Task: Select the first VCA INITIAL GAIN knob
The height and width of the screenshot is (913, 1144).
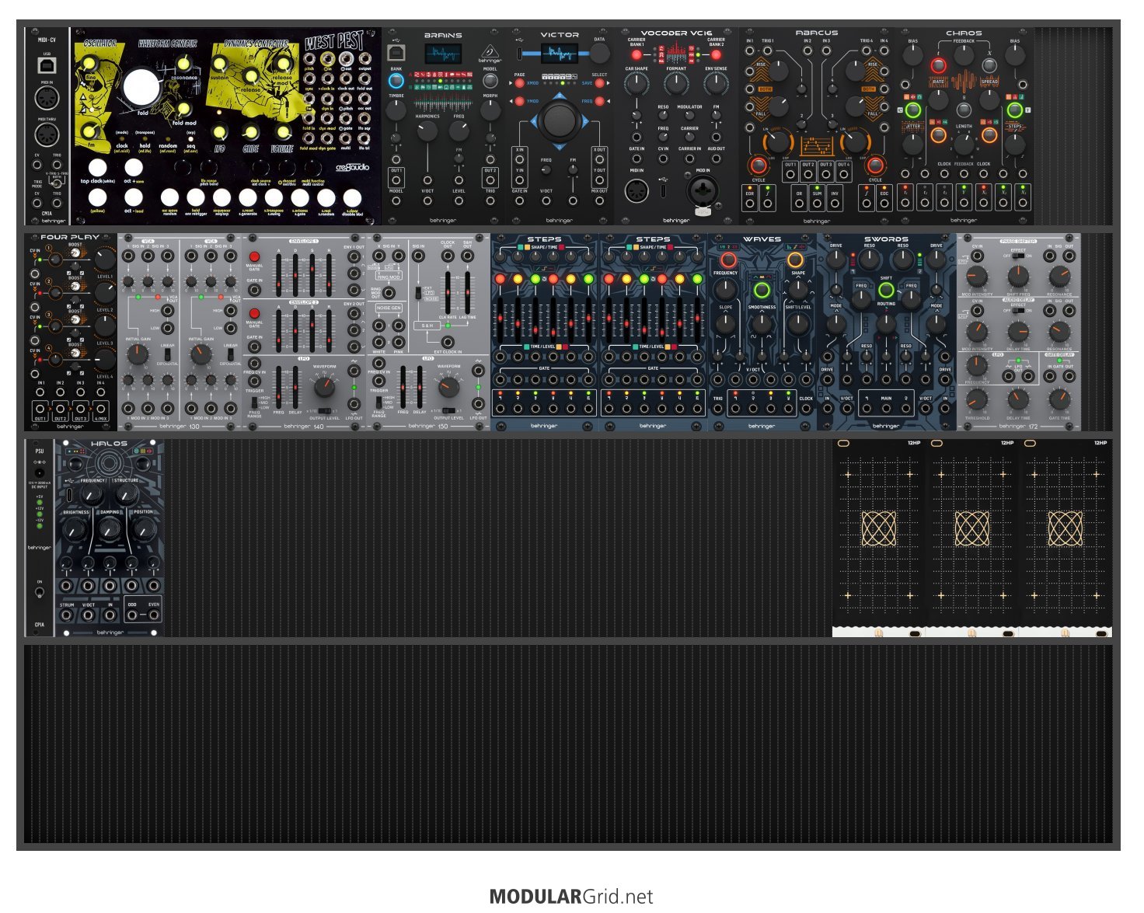Action: click(137, 355)
